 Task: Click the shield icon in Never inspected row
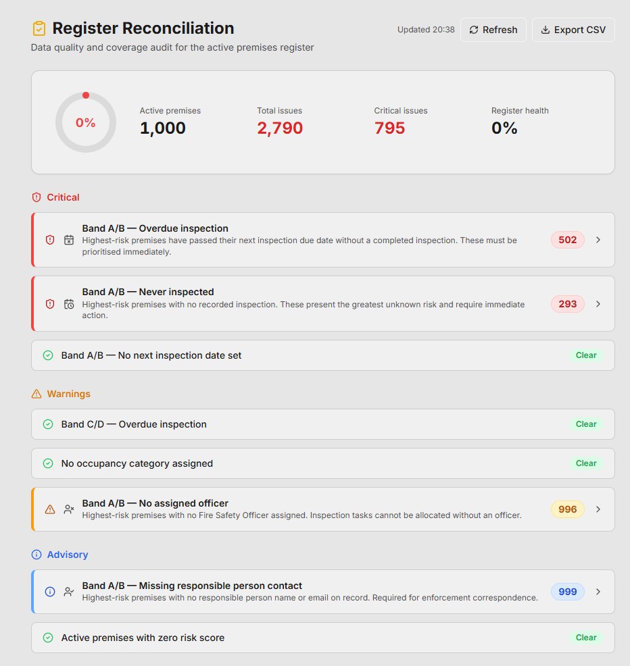(x=50, y=304)
